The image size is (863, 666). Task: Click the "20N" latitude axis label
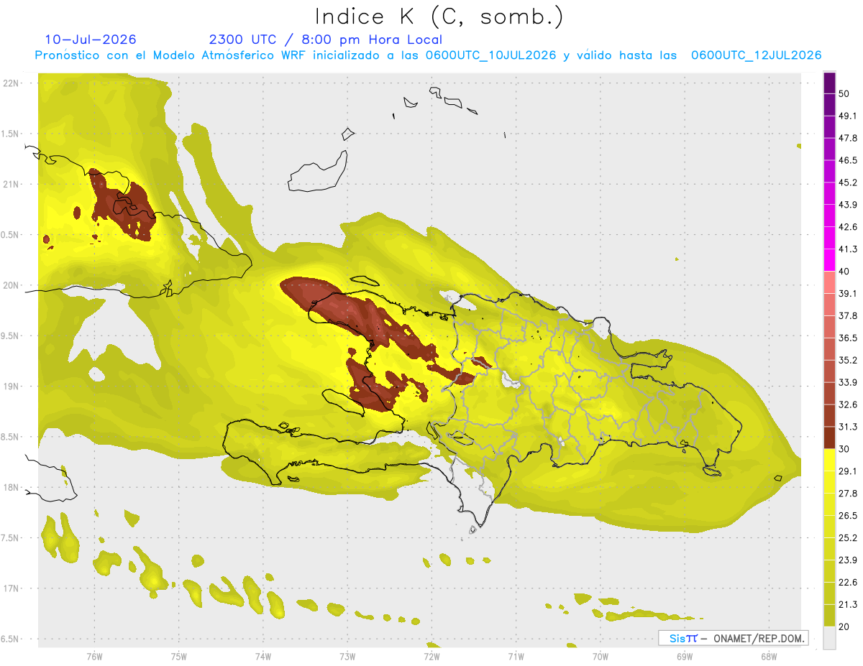point(12,285)
